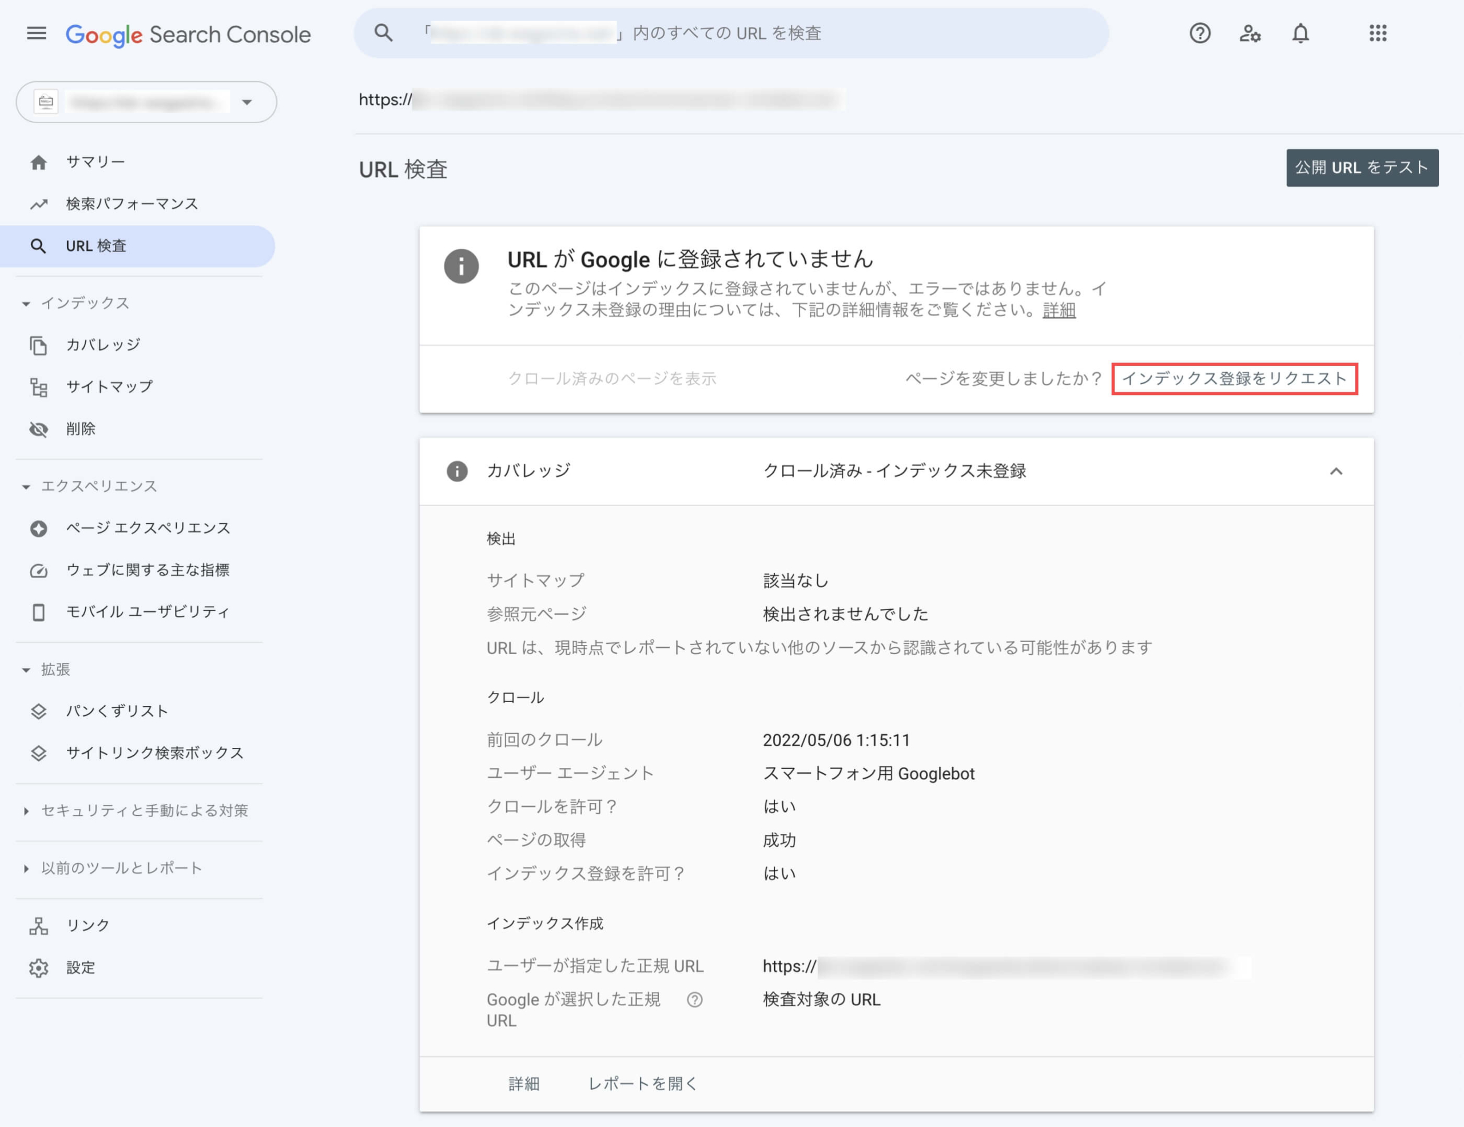Click the info icon in the カバレッジ card header

point(457,471)
